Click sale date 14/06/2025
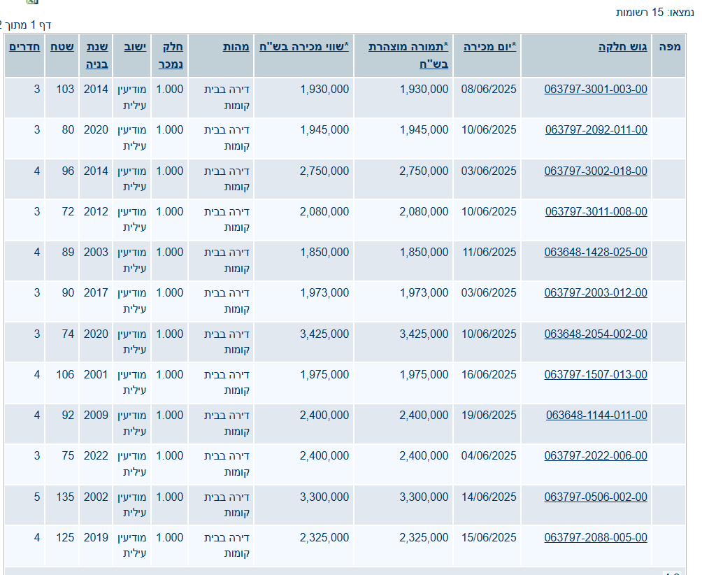 tap(489, 497)
